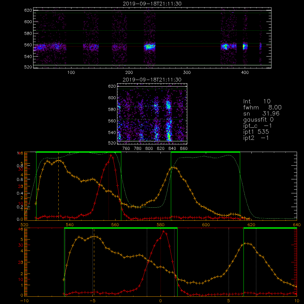Click x-axis label -10 on the bottom plot
The width and height of the screenshot is (304, 304).
pos(24,301)
